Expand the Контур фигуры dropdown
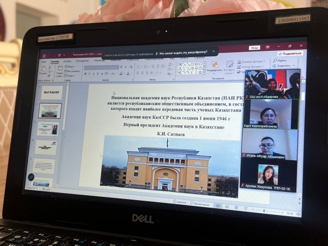The image size is (328, 246). pyautogui.click(x=250, y=66)
